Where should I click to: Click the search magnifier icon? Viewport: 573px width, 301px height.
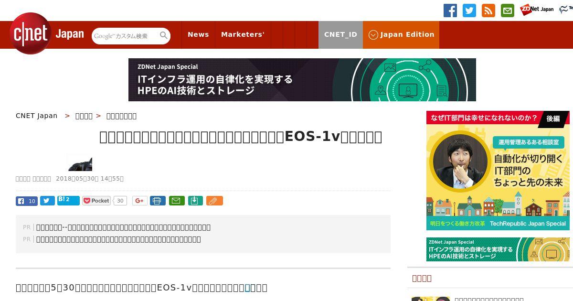(x=164, y=35)
